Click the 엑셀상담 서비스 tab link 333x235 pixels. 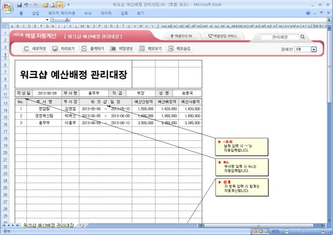(223, 36)
